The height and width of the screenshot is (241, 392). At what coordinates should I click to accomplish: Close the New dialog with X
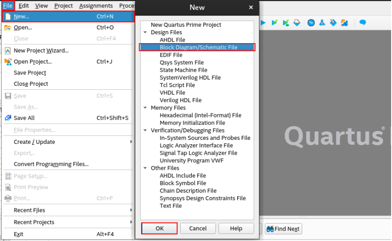tap(251, 7)
